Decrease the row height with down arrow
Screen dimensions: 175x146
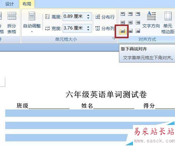(88, 18)
